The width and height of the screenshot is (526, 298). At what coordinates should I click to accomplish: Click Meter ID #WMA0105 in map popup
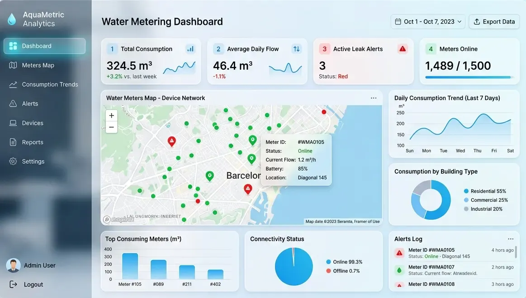tap(311, 142)
